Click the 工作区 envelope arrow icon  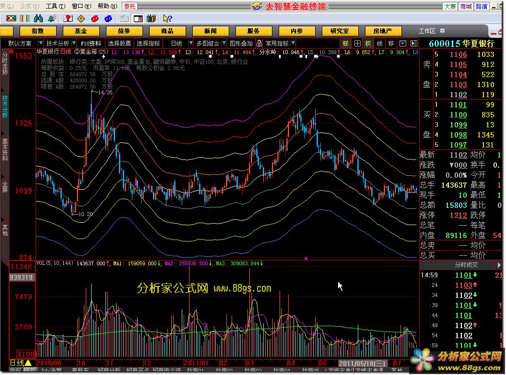[442, 31]
